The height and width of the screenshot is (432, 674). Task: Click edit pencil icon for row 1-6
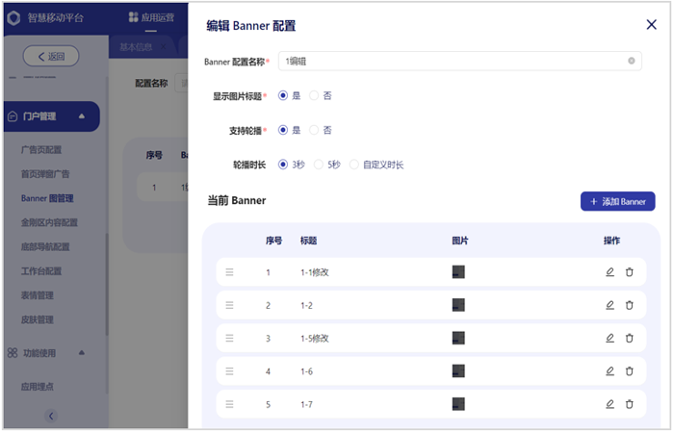pyautogui.click(x=609, y=370)
